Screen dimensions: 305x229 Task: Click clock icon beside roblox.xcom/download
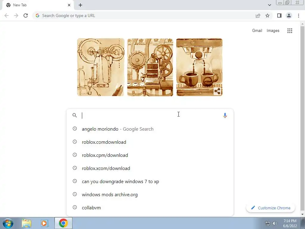tap(75, 168)
